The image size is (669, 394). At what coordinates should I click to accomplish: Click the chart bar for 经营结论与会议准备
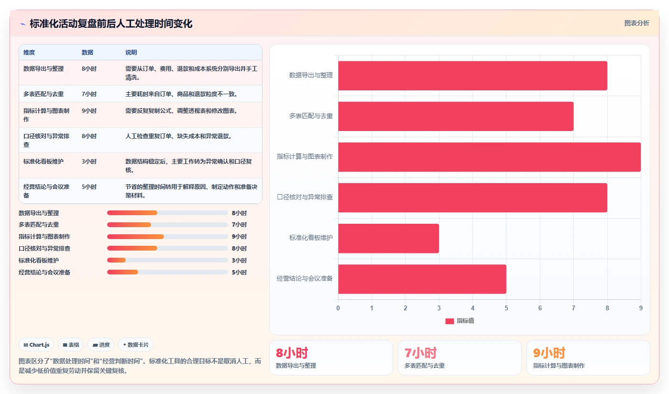click(x=422, y=279)
